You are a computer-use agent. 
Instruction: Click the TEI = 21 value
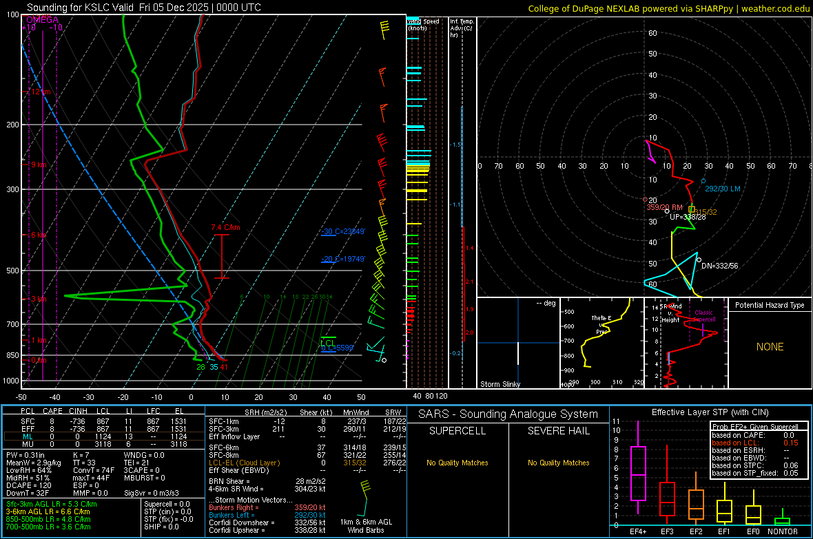(x=136, y=463)
